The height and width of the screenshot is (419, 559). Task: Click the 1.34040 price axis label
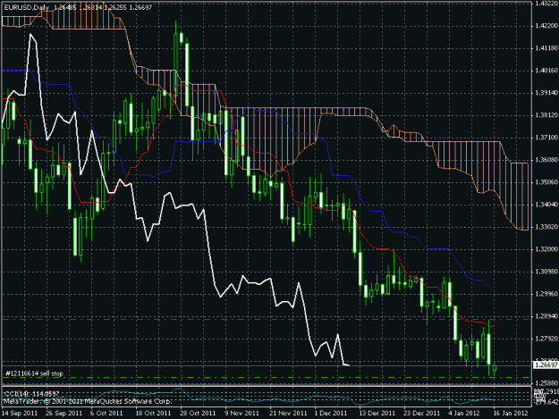(546, 205)
